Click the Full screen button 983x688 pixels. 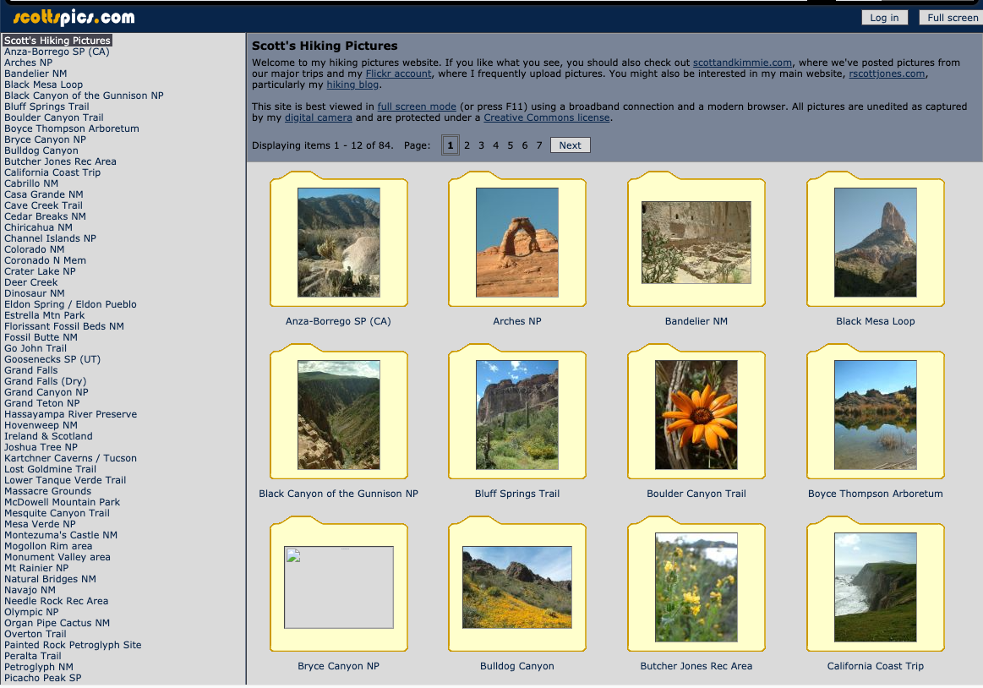pos(953,18)
